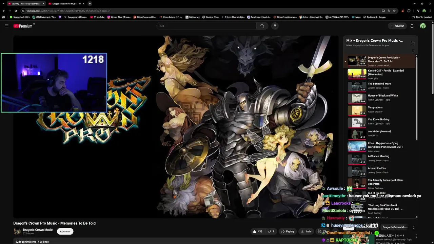Image resolution: width=434 pixels, height=244 pixels.
Task: Click the Mix - Dragon's Crown Pro Music title
Action: point(374,41)
